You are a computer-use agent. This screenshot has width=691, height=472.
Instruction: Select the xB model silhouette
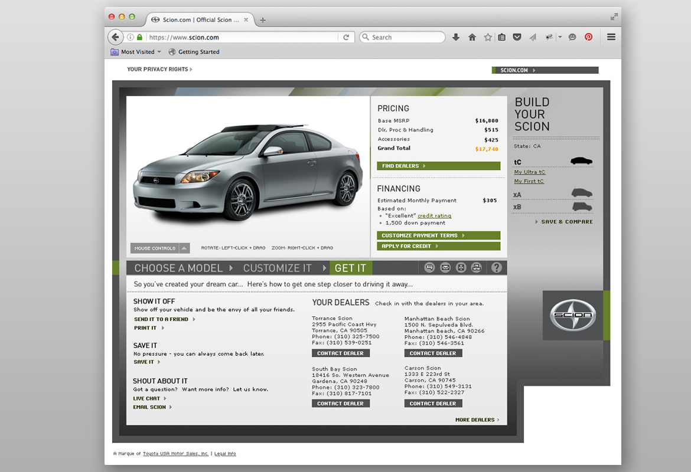[582, 206]
